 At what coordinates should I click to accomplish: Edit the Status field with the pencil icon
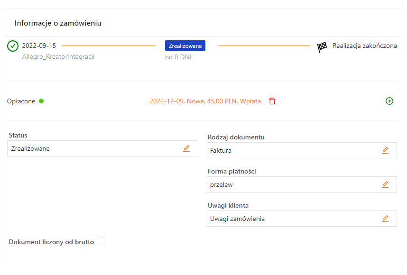(186, 148)
